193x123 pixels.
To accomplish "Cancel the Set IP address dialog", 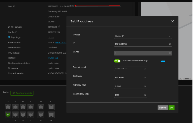I will (x=162, y=108).
